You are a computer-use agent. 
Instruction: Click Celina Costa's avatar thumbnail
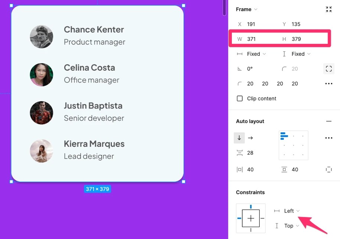(41, 74)
